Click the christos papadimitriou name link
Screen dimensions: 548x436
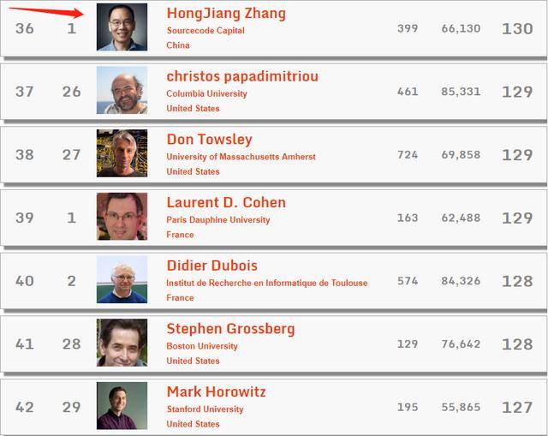click(242, 76)
